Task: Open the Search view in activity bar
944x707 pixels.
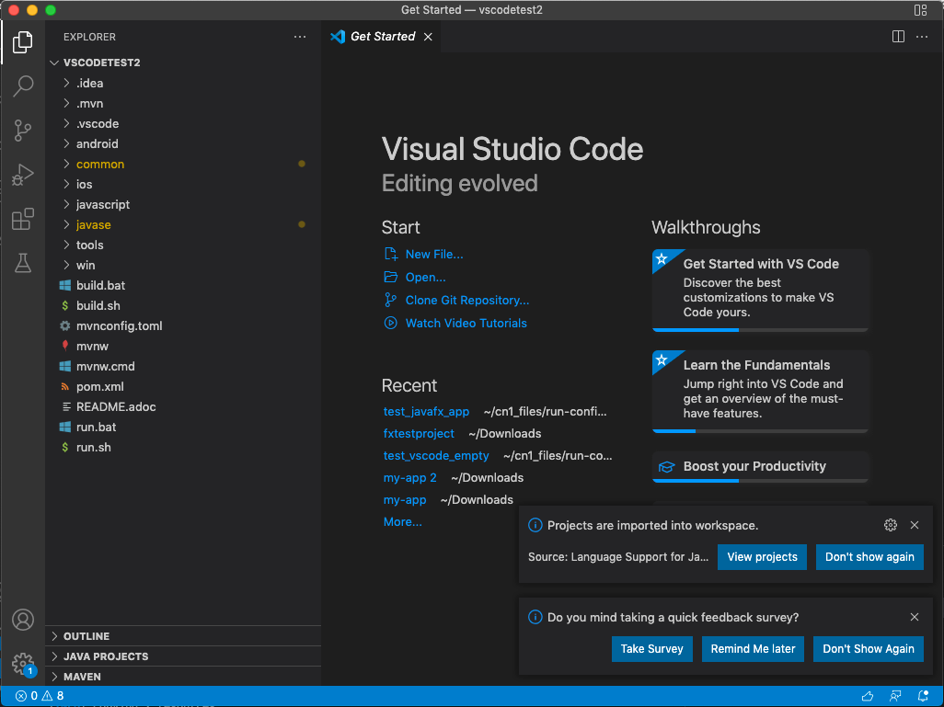Action: [23, 86]
